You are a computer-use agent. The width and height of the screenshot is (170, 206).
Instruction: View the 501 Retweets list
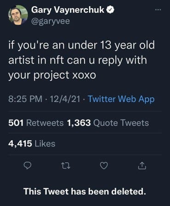point(36,123)
